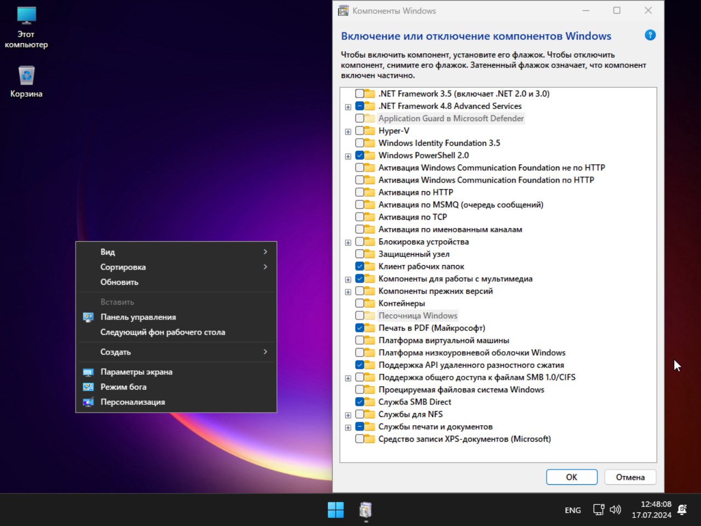Click the Платформа виртуальной машины folder icon

pos(370,340)
